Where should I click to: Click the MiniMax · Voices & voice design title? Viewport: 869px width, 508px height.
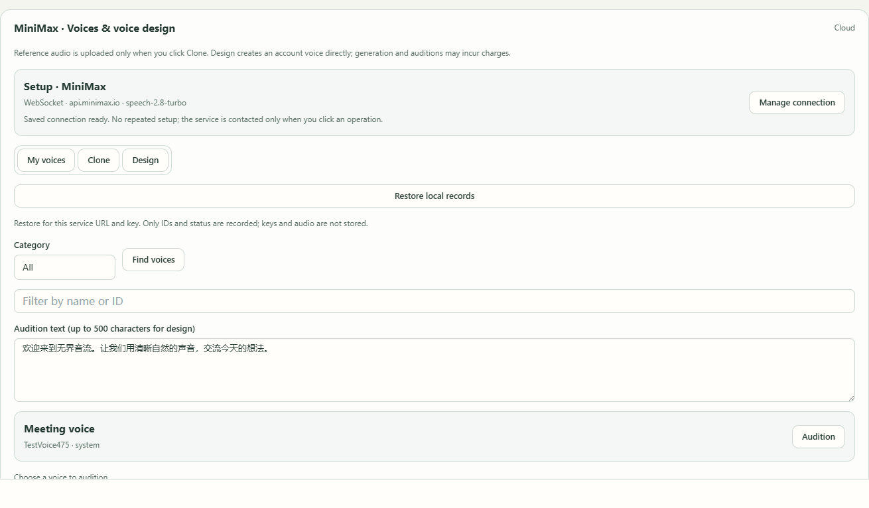(x=95, y=28)
